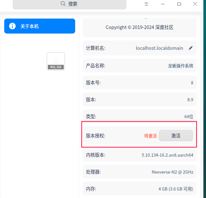Select the 内核版本 value text
Viewport: 206px width, 198px height.
pyautogui.click(x=167, y=155)
